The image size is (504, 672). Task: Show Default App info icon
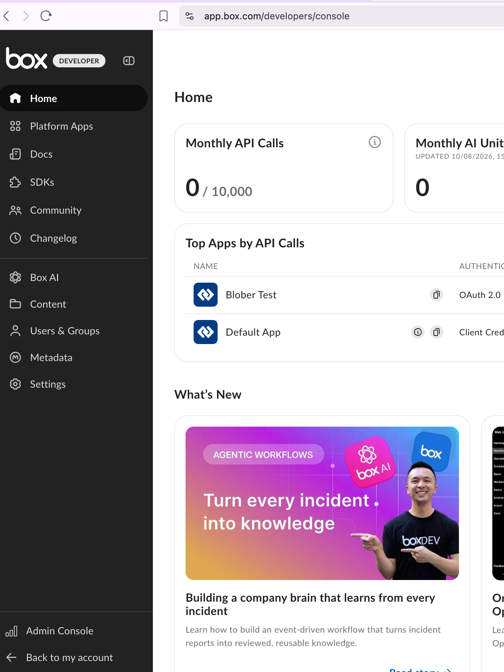tap(418, 332)
